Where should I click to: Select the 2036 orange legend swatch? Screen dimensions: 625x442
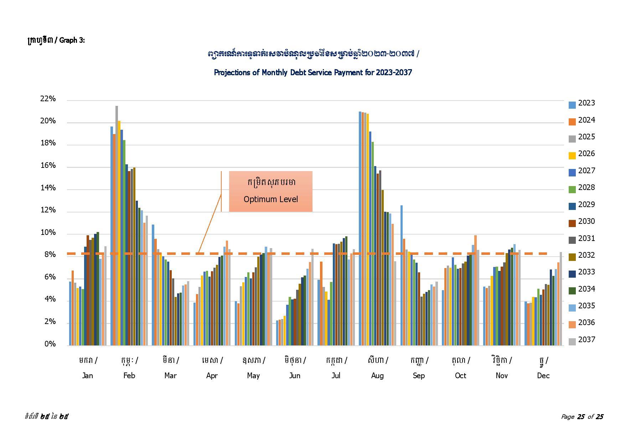(x=572, y=324)
